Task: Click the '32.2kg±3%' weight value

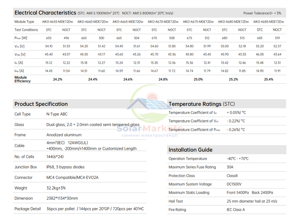Action: coord(56,188)
